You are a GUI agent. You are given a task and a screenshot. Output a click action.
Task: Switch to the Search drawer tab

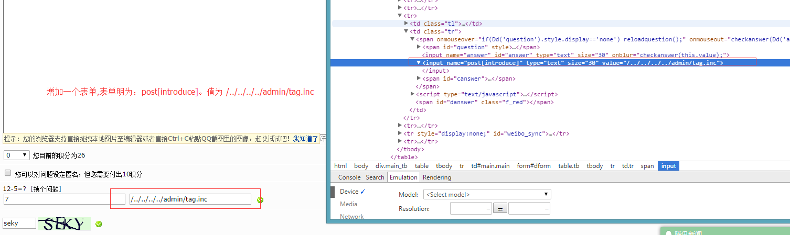pyautogui.click(x=375, y=177)
